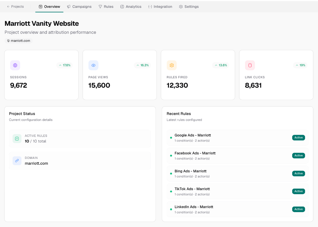The image size is (318, 227).
Task: Open the Overview tab
Action: point(49,7)
